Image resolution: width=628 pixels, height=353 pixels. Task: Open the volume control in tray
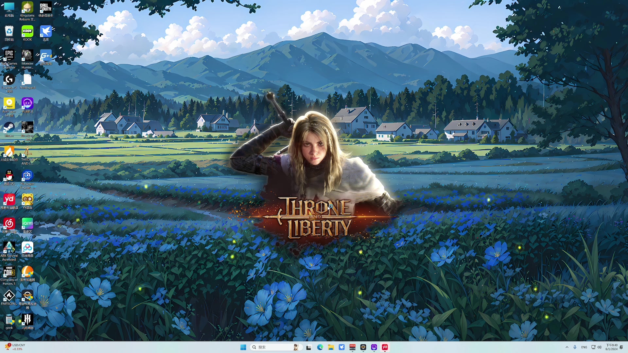[x=600, y=347]
